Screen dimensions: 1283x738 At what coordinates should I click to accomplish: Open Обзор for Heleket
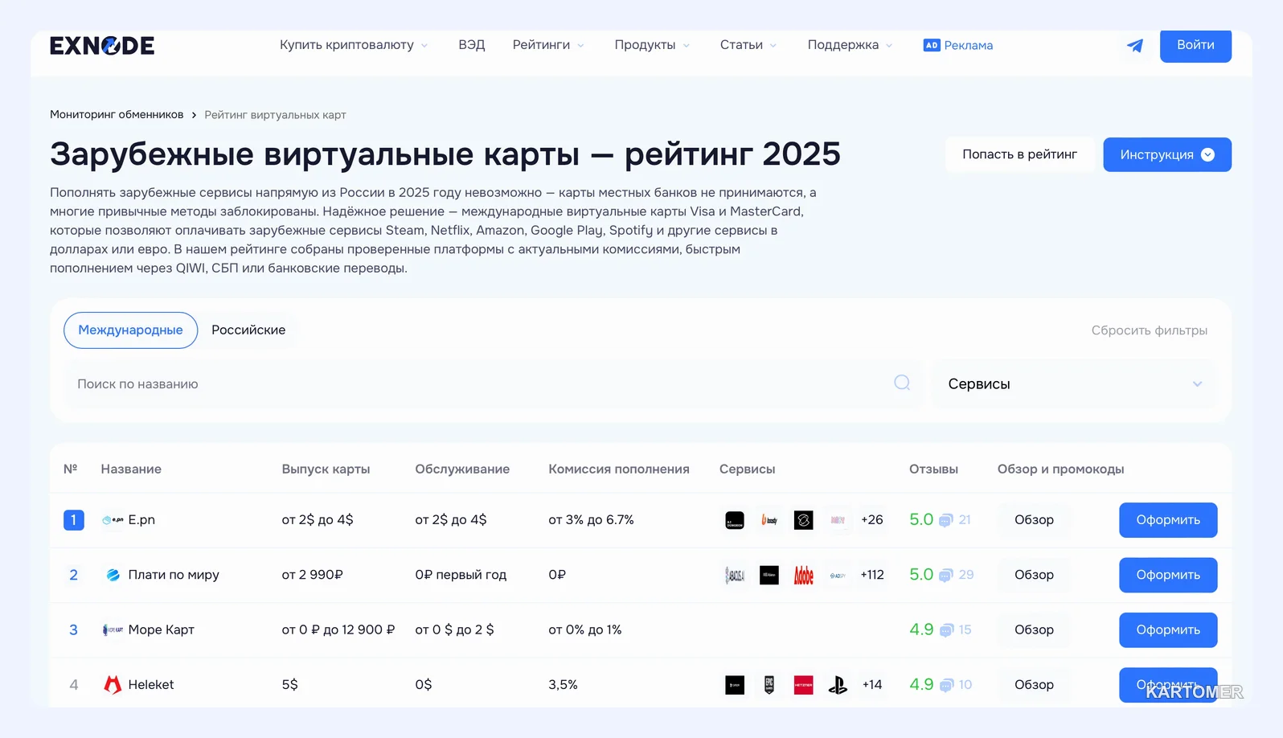pos(1034,685)
